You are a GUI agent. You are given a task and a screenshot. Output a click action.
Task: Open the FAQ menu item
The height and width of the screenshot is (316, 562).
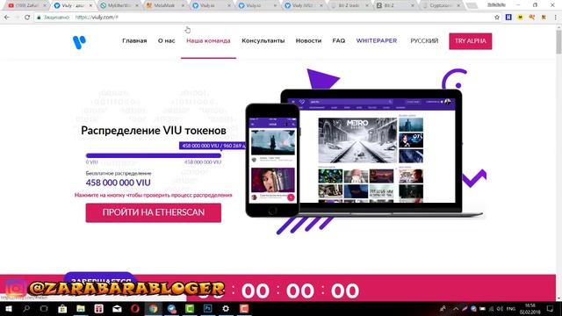(339, 41)
